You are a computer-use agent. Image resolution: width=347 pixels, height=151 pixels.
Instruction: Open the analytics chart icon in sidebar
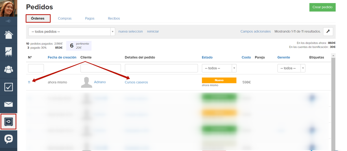coord(8,52)
